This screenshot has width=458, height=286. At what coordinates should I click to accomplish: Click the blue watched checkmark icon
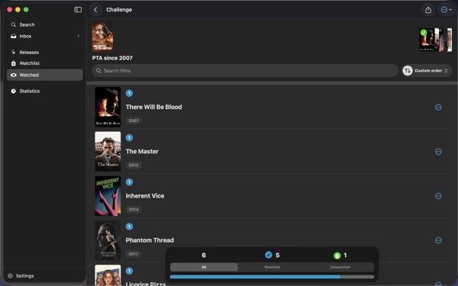tap(269, 255)
